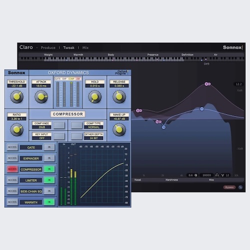Click the Ratio value 3.28 to 1
Image resolution: width=250 pixels, height=250 pixels.
16,119
